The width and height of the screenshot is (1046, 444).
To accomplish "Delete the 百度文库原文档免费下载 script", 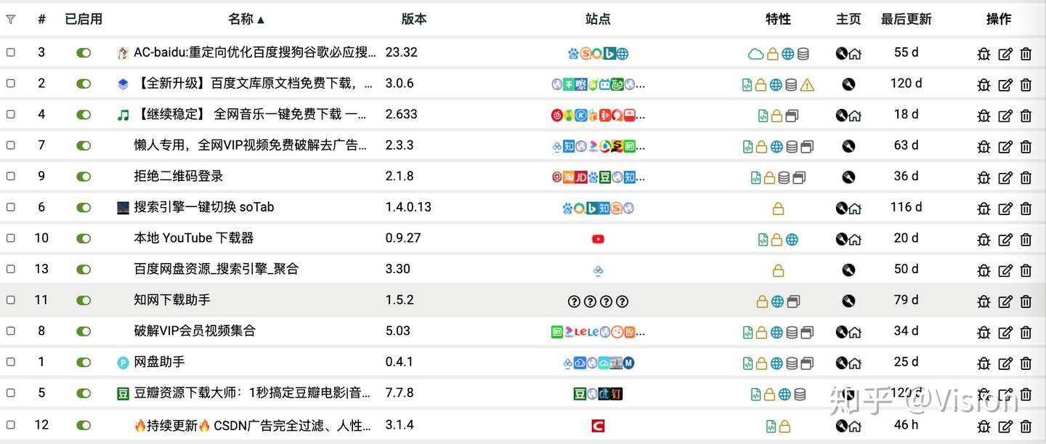I will 1026,85.
